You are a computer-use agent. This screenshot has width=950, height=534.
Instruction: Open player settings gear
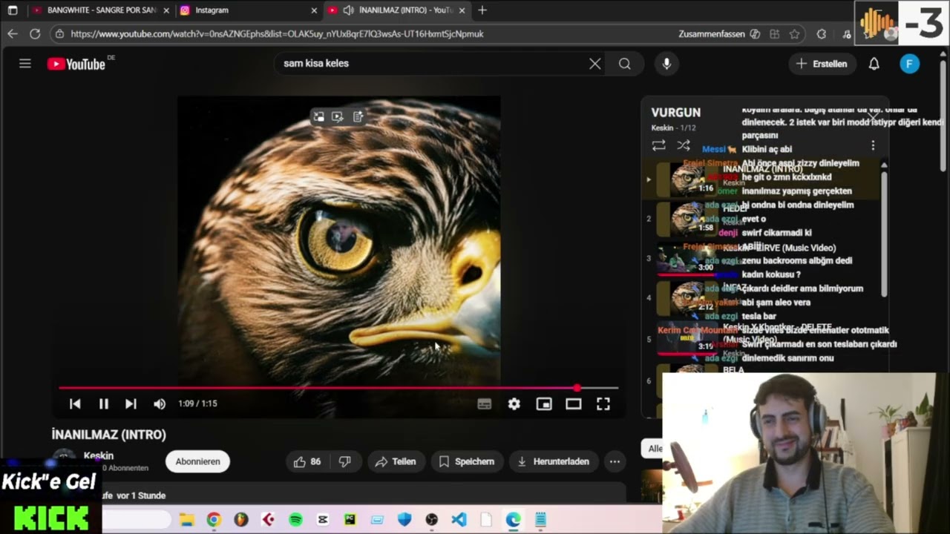tap(514, 404)
